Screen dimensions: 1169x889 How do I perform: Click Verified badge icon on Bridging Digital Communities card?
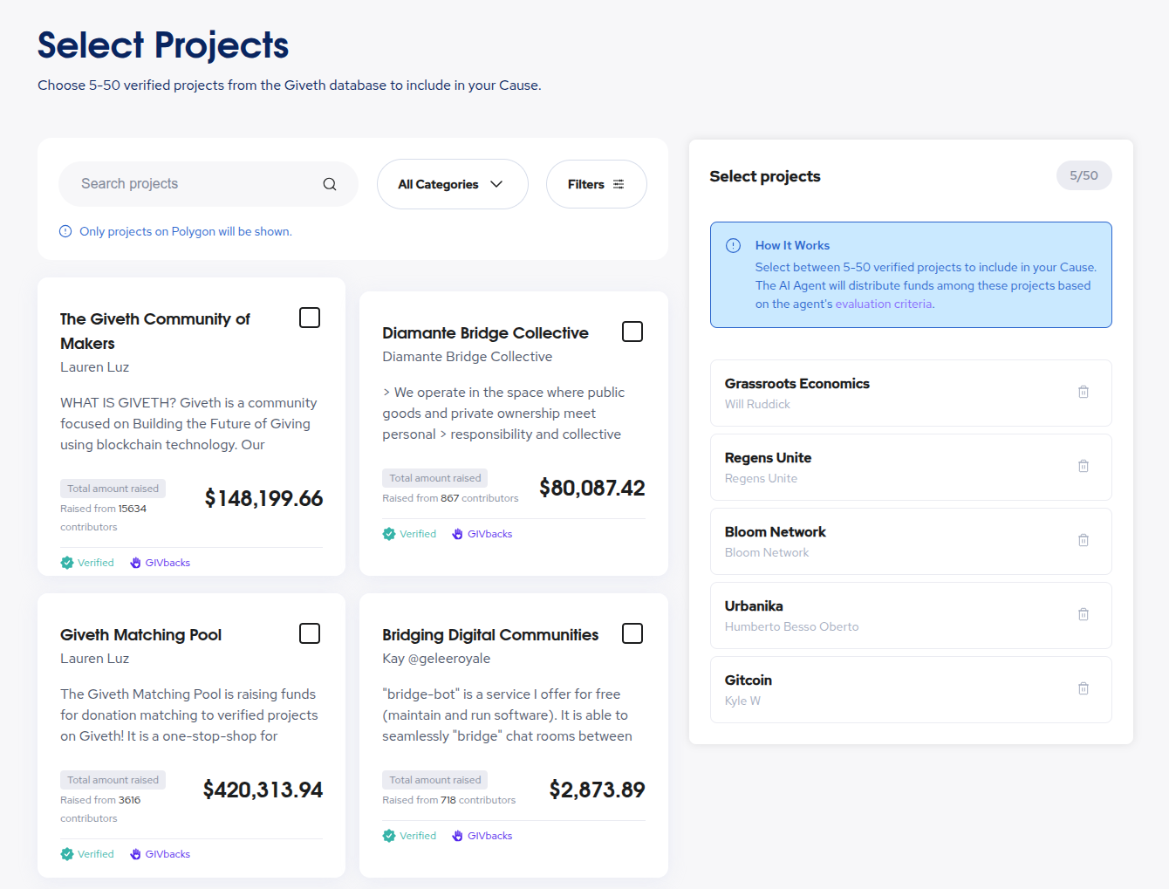[389, 836]
